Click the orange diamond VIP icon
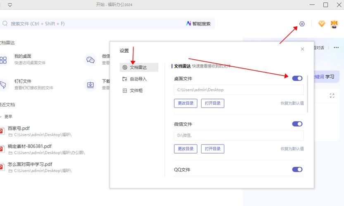 tap(322, 23)
